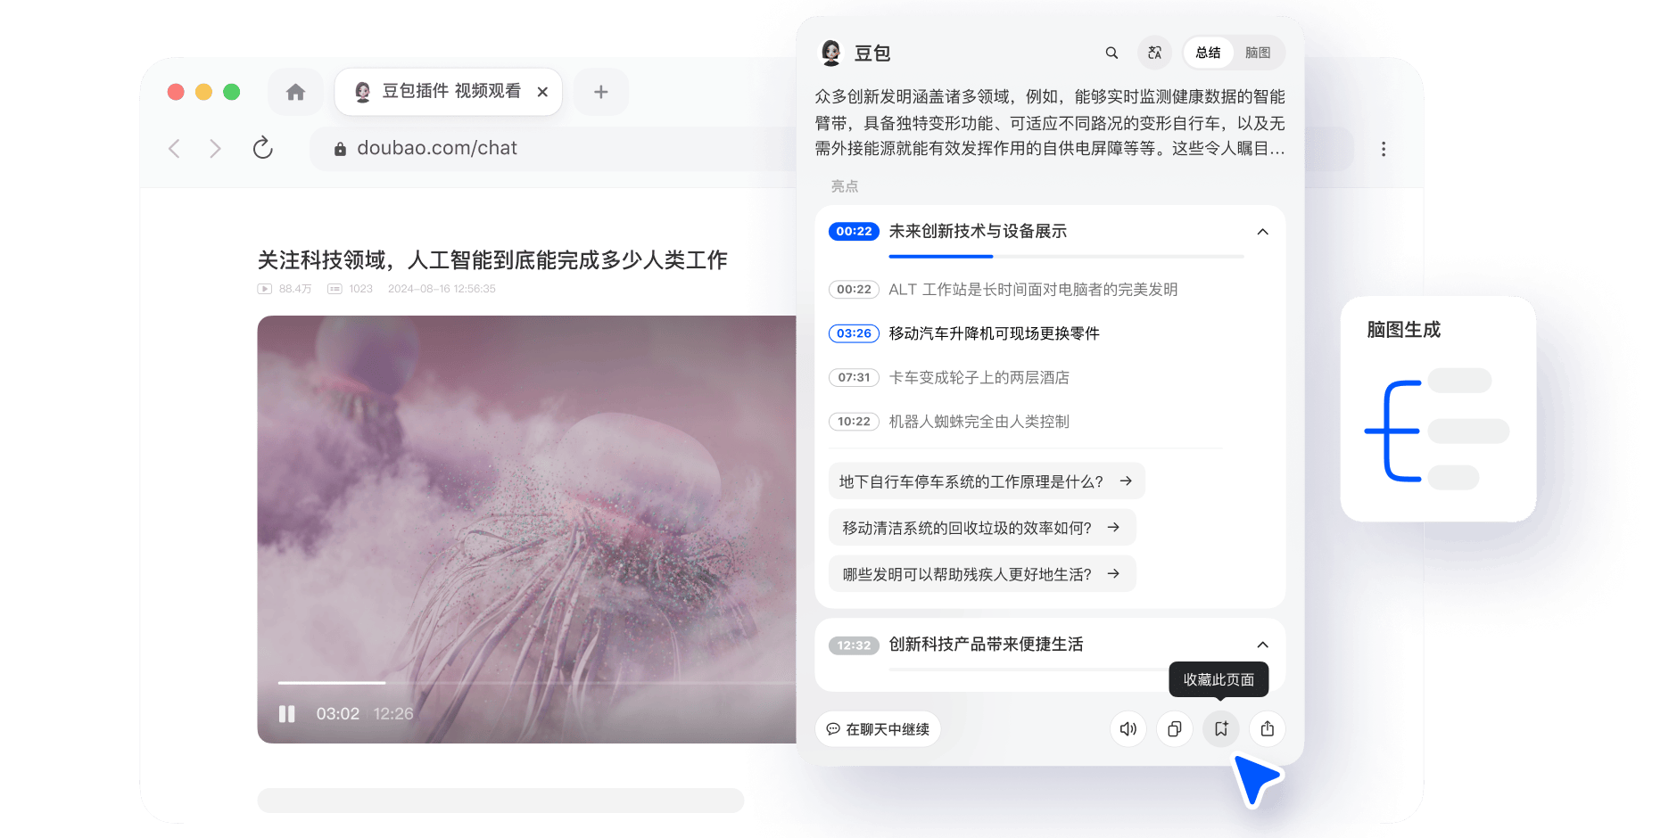
Task: Click the 在聊天中继续 button
Action: coord(878,728)
